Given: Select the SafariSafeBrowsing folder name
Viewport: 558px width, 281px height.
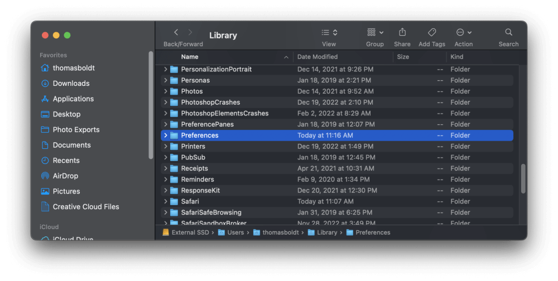Looking at the screenshot, I should 211,213.
